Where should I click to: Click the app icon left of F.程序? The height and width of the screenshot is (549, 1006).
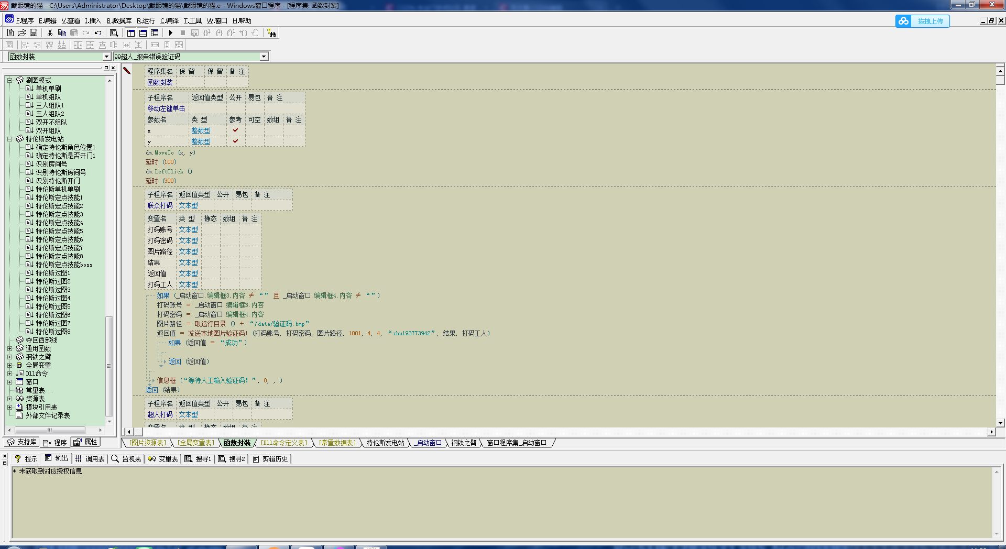(9, 19)
